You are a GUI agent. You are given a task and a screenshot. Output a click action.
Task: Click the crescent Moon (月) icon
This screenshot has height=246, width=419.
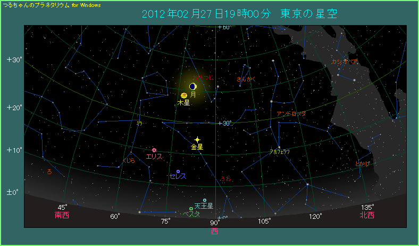point(192,86)
